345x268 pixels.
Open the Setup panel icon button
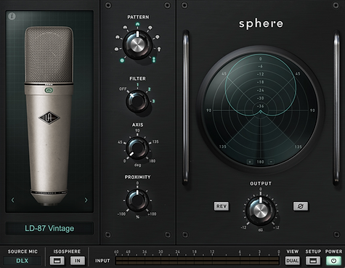[x=313, y=261]
